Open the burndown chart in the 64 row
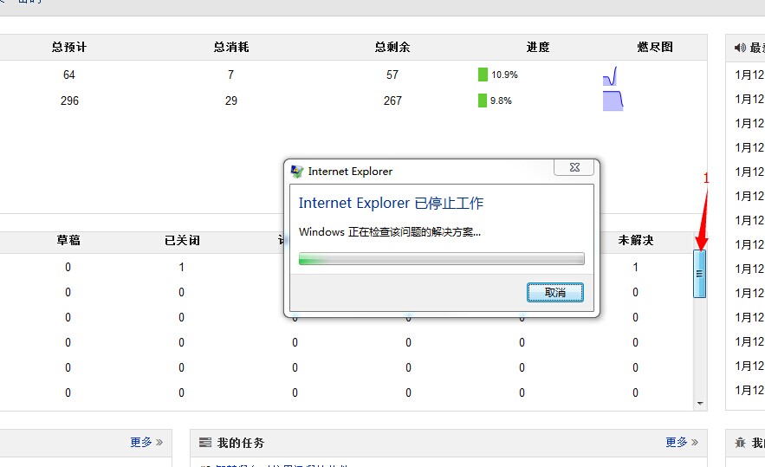Viewport: 765px width, 467px height. click(610, 76)
